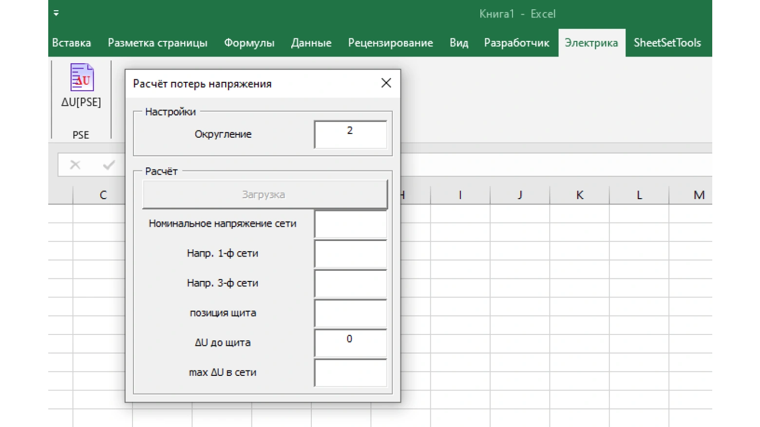
Task: Click the Напр. 3-ф сети input
Action: 351,283
